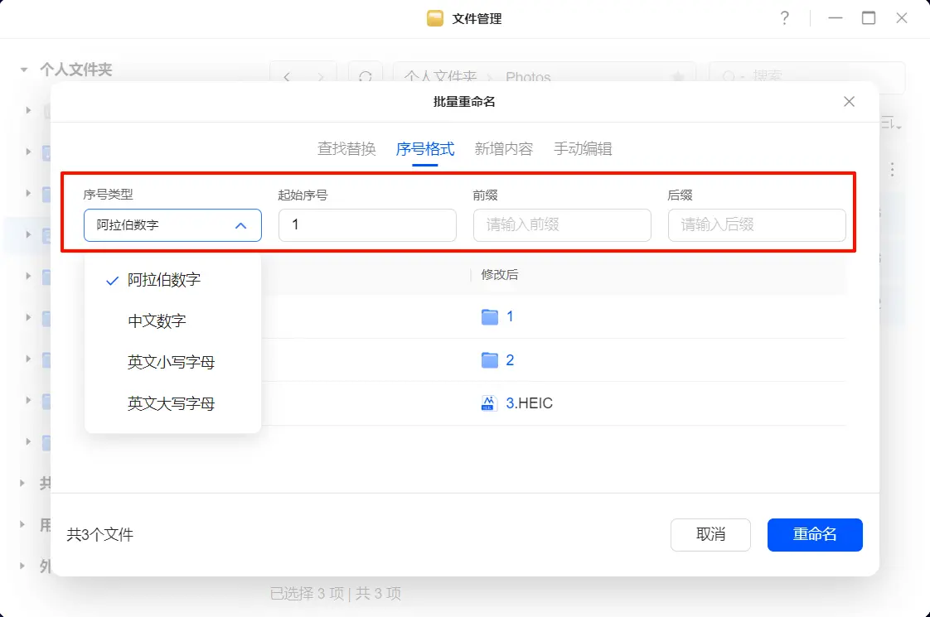Close the batch rename dialog
This screenshot has width=930, height=617.
click(x=849, y=102)
